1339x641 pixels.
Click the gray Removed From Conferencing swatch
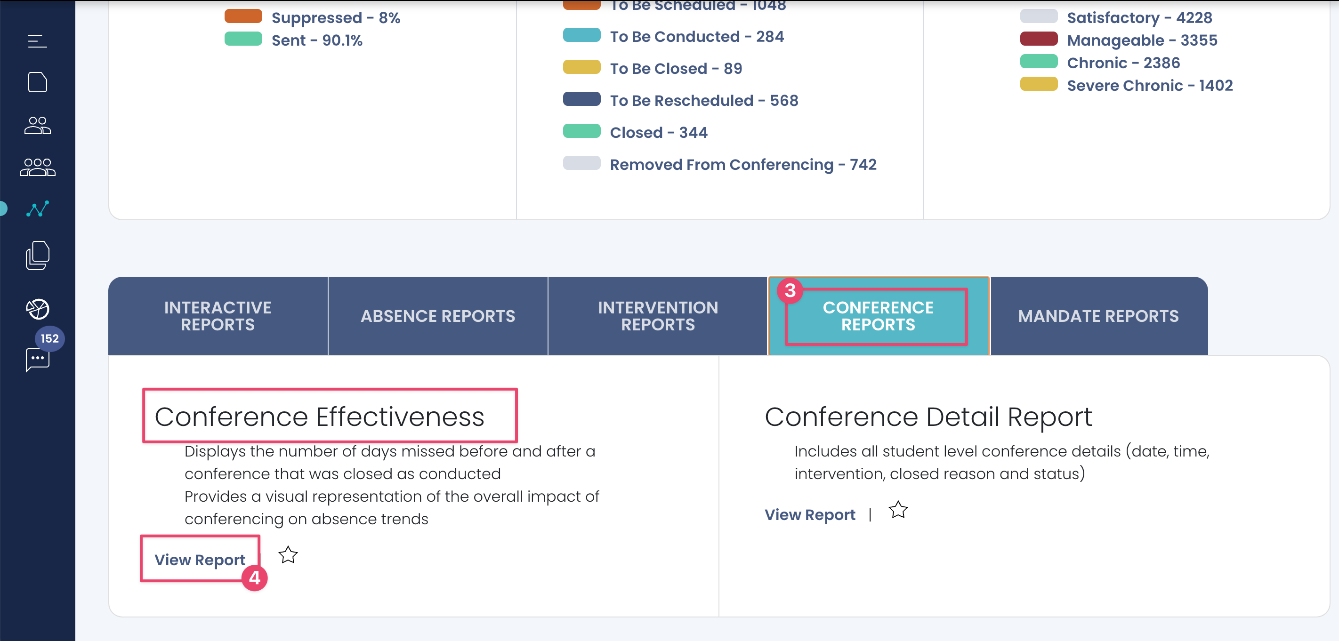[x=581, y=163]
